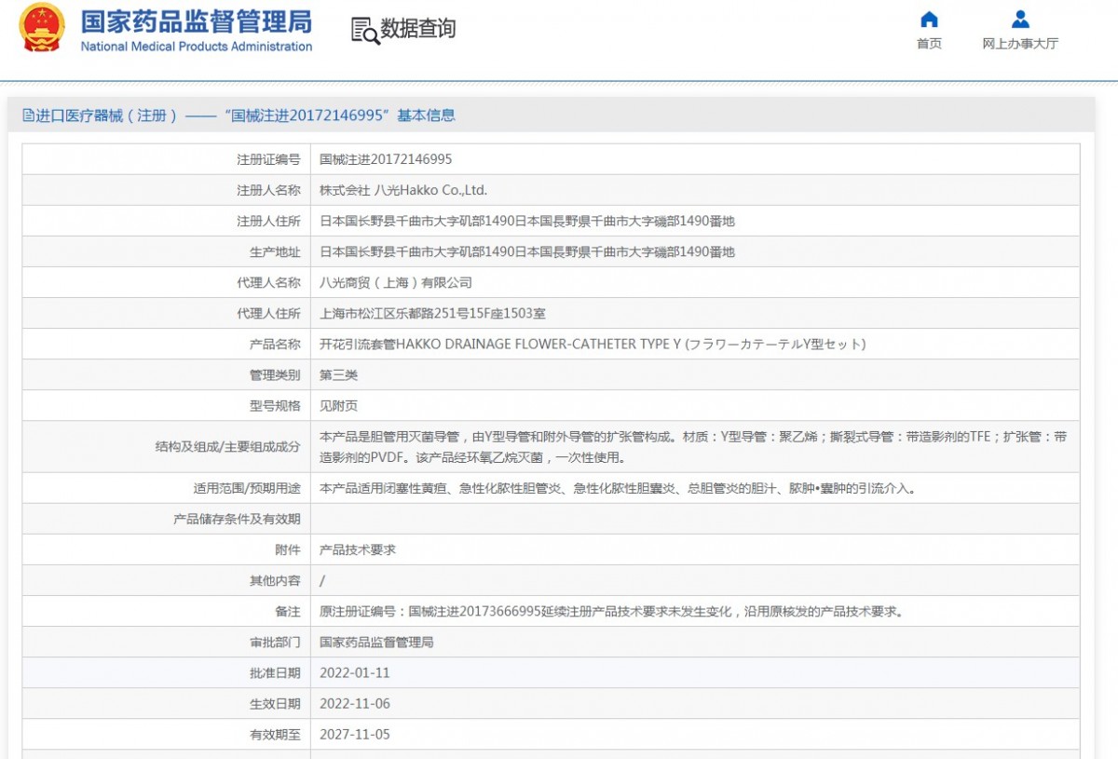The image size is (1118, 759).
Task: Open 首页 link text
Action: 929,44
